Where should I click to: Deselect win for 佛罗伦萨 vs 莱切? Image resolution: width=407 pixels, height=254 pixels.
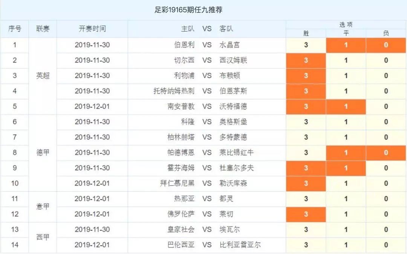pos(306,214)
